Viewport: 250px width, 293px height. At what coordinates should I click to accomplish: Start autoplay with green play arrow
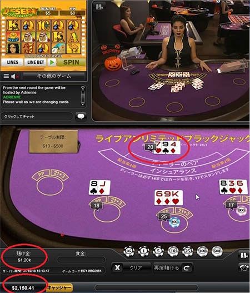click(52, 62)
